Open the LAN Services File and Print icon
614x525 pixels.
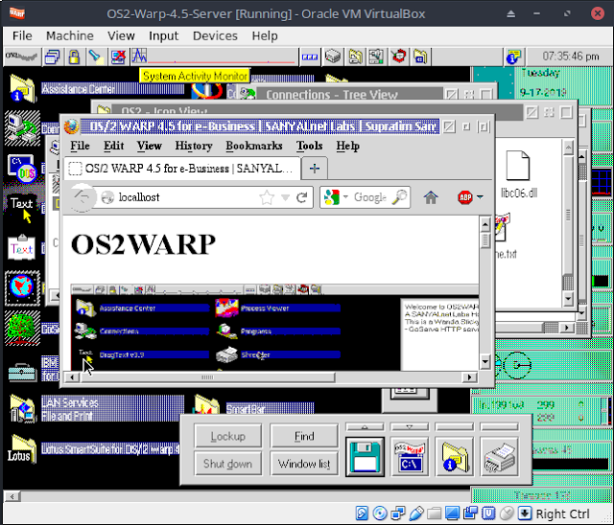click(22, 409)
